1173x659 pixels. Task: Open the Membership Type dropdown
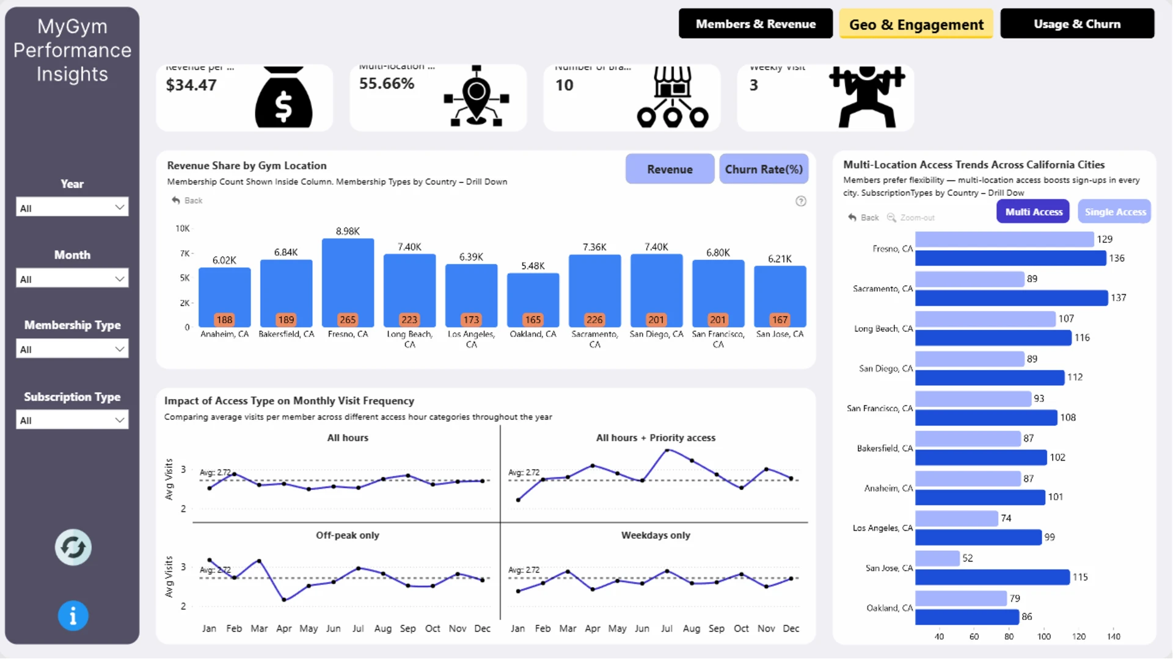72,349
